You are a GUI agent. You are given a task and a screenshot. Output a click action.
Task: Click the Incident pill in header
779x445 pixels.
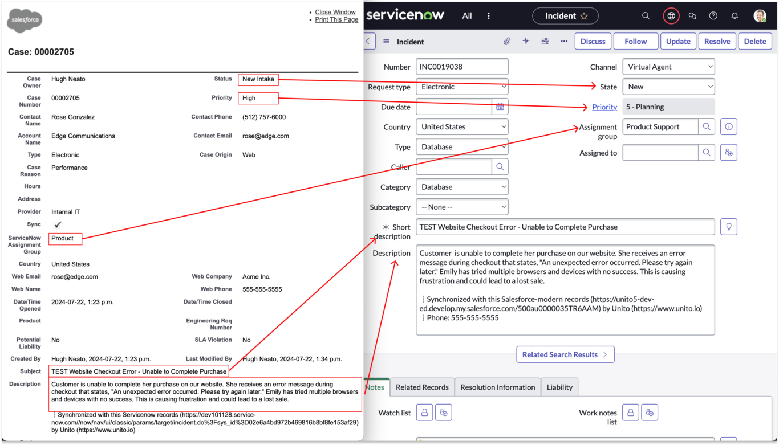[x=565, y=16]
